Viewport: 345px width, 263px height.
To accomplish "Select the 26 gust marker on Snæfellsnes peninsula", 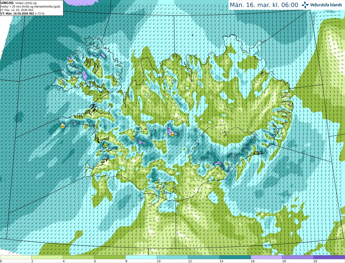I will click(62, 126).
